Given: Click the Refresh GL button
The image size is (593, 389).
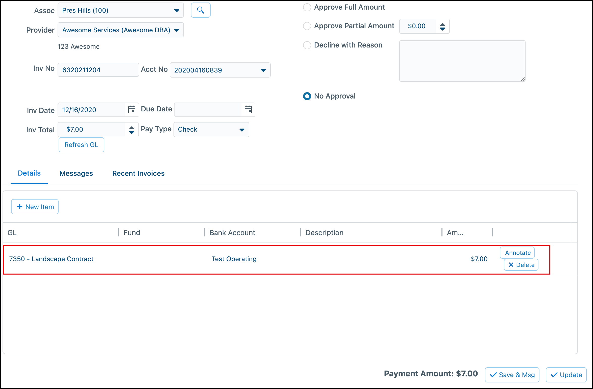Looking at the screenshot, I should pyautogui.click(x=81, y=145).
